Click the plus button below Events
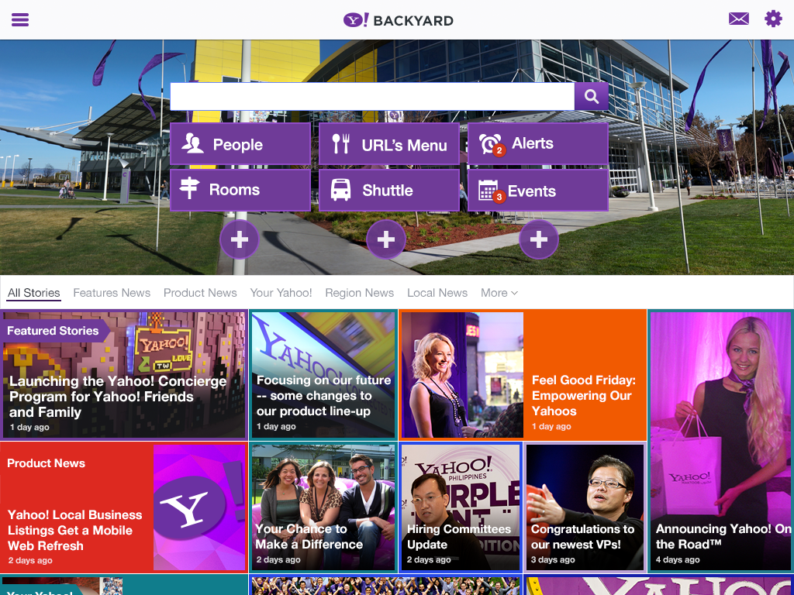Screen dimensions: 794x595 point(539,240)
